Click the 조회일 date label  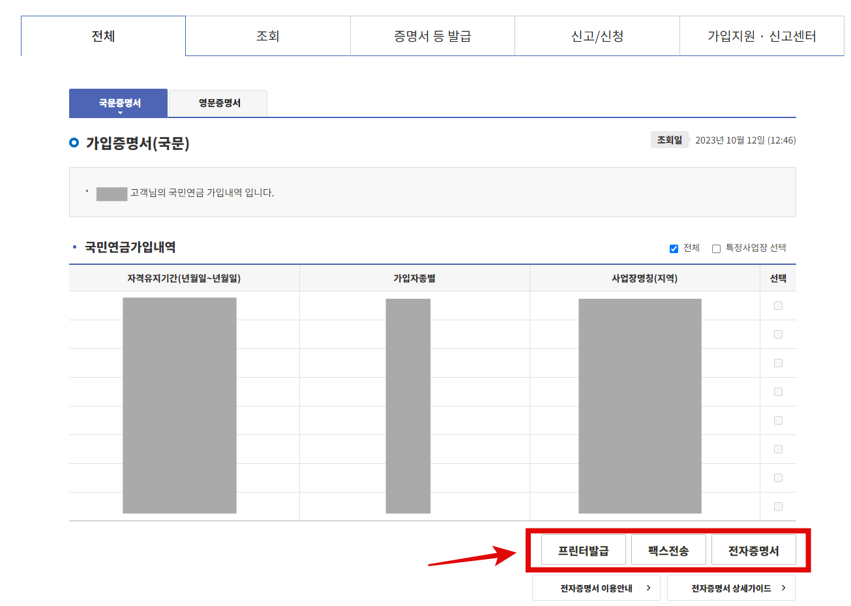pyautogui.click(x=669, y=140)
